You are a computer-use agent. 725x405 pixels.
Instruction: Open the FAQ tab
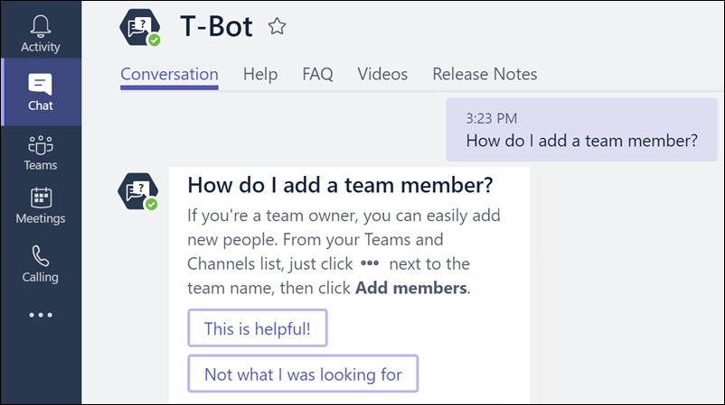(317, 74)
